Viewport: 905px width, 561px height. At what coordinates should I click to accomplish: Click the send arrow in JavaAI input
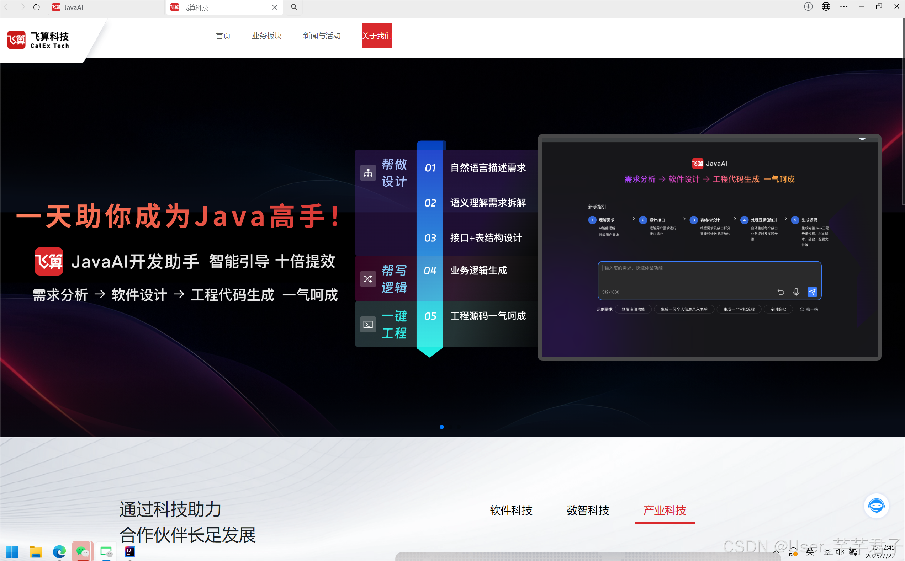812,292
